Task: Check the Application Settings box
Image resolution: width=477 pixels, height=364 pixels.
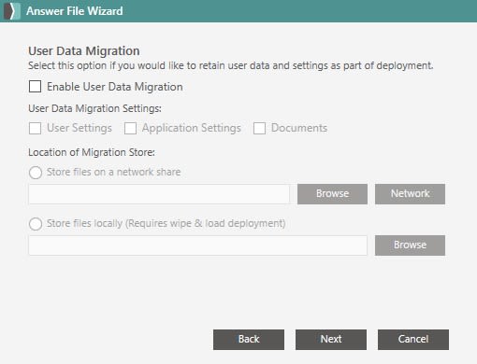Action: coord(130,128)
